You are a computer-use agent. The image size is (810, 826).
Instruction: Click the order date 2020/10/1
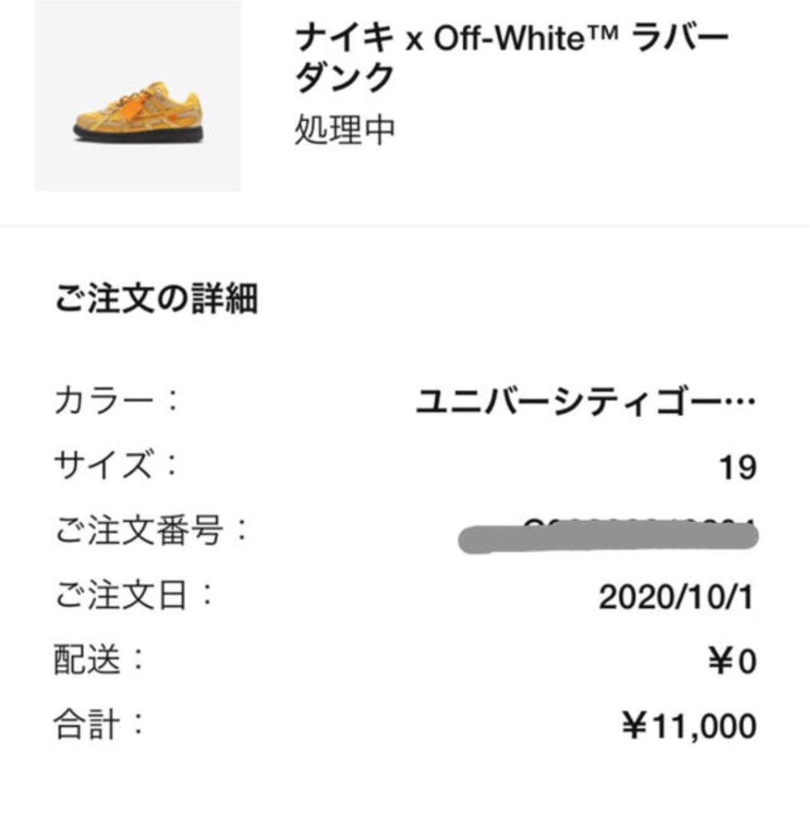676,597
